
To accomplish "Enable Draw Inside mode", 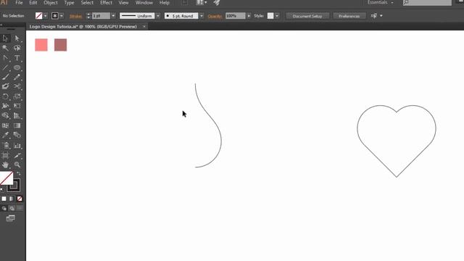I will click(20, 208).
